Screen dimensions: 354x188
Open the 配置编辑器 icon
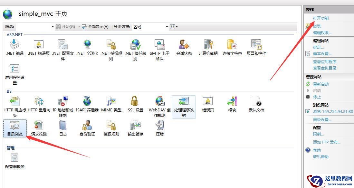pos(15,158)
